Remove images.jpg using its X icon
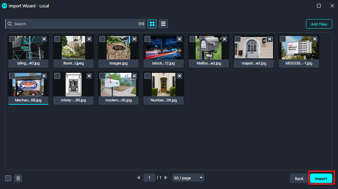The image size is (338, 189). 134,39
